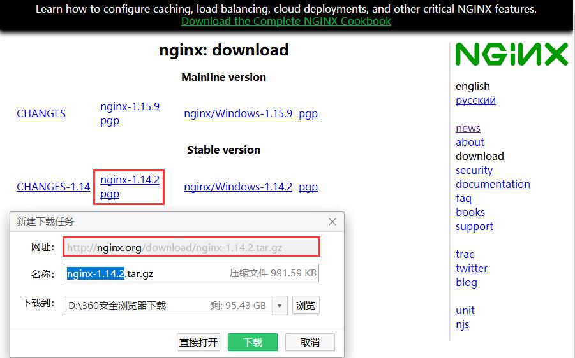575x358 pixels.
Task: Open the documentation link
Action: pyautogui.click(x=493, y=184)
